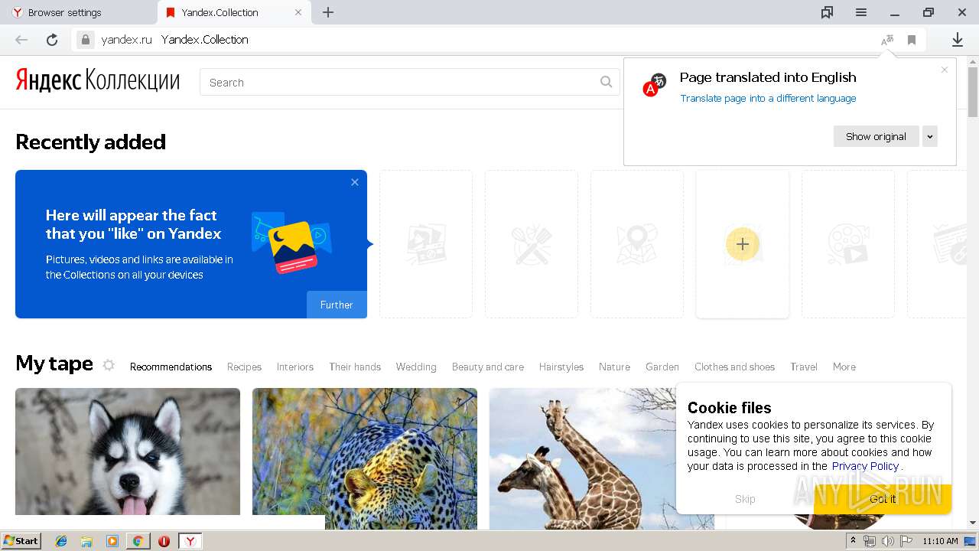This screenshot has height=551, width=979.
Task: Select the recipes utensils placeholder card
Action: pos(532,244)
